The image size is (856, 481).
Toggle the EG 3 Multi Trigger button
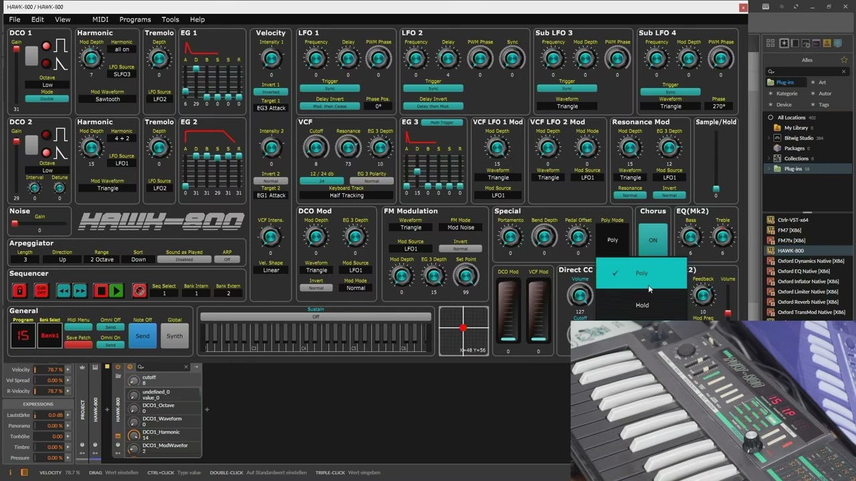pos(441,123)
